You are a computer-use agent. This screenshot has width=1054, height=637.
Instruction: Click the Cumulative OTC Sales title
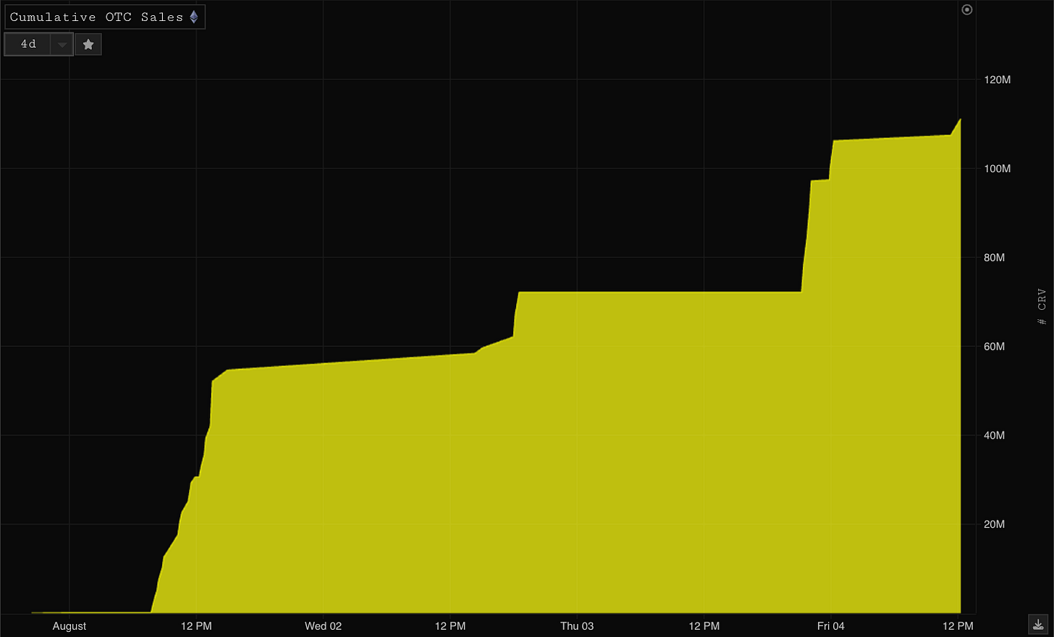tap(96, 17)
